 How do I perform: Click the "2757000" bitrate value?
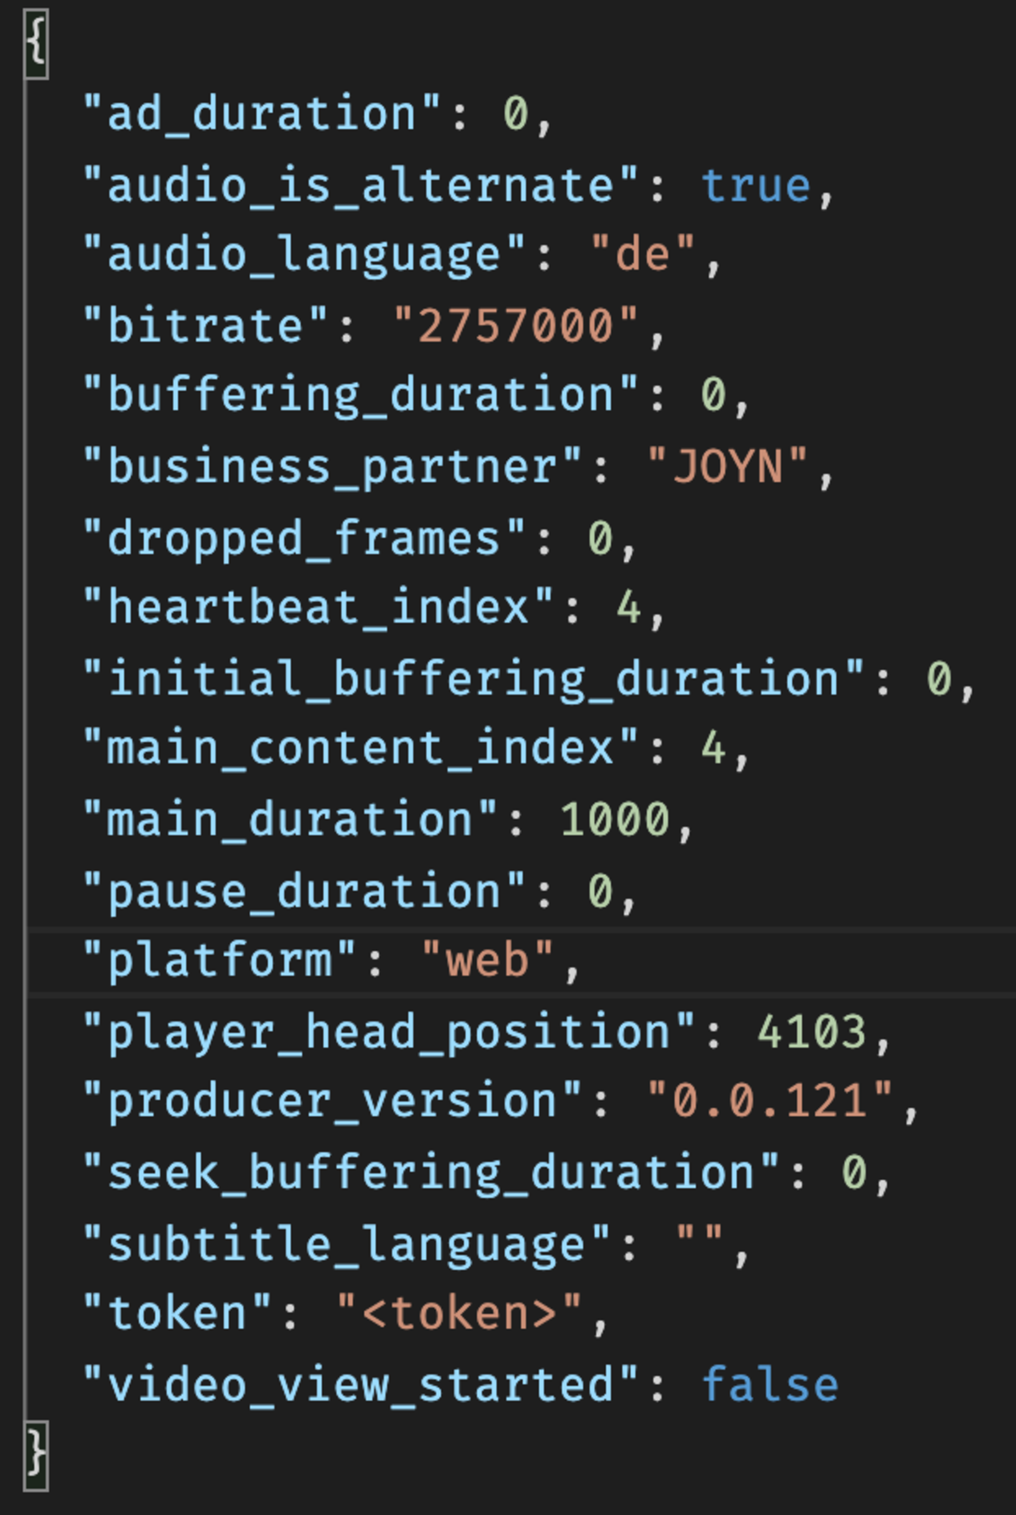[x=516, y=326]
